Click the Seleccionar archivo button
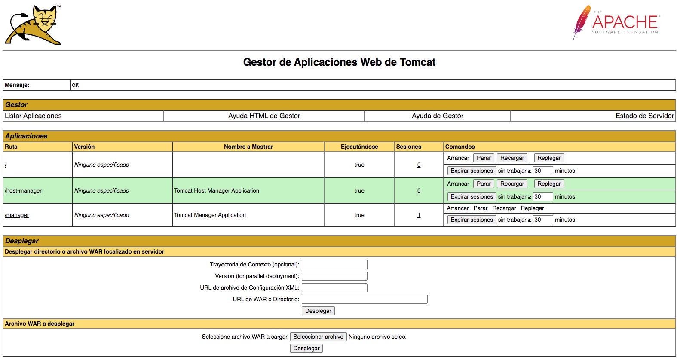Screen dimensions: 677x358 click(318, 337)
